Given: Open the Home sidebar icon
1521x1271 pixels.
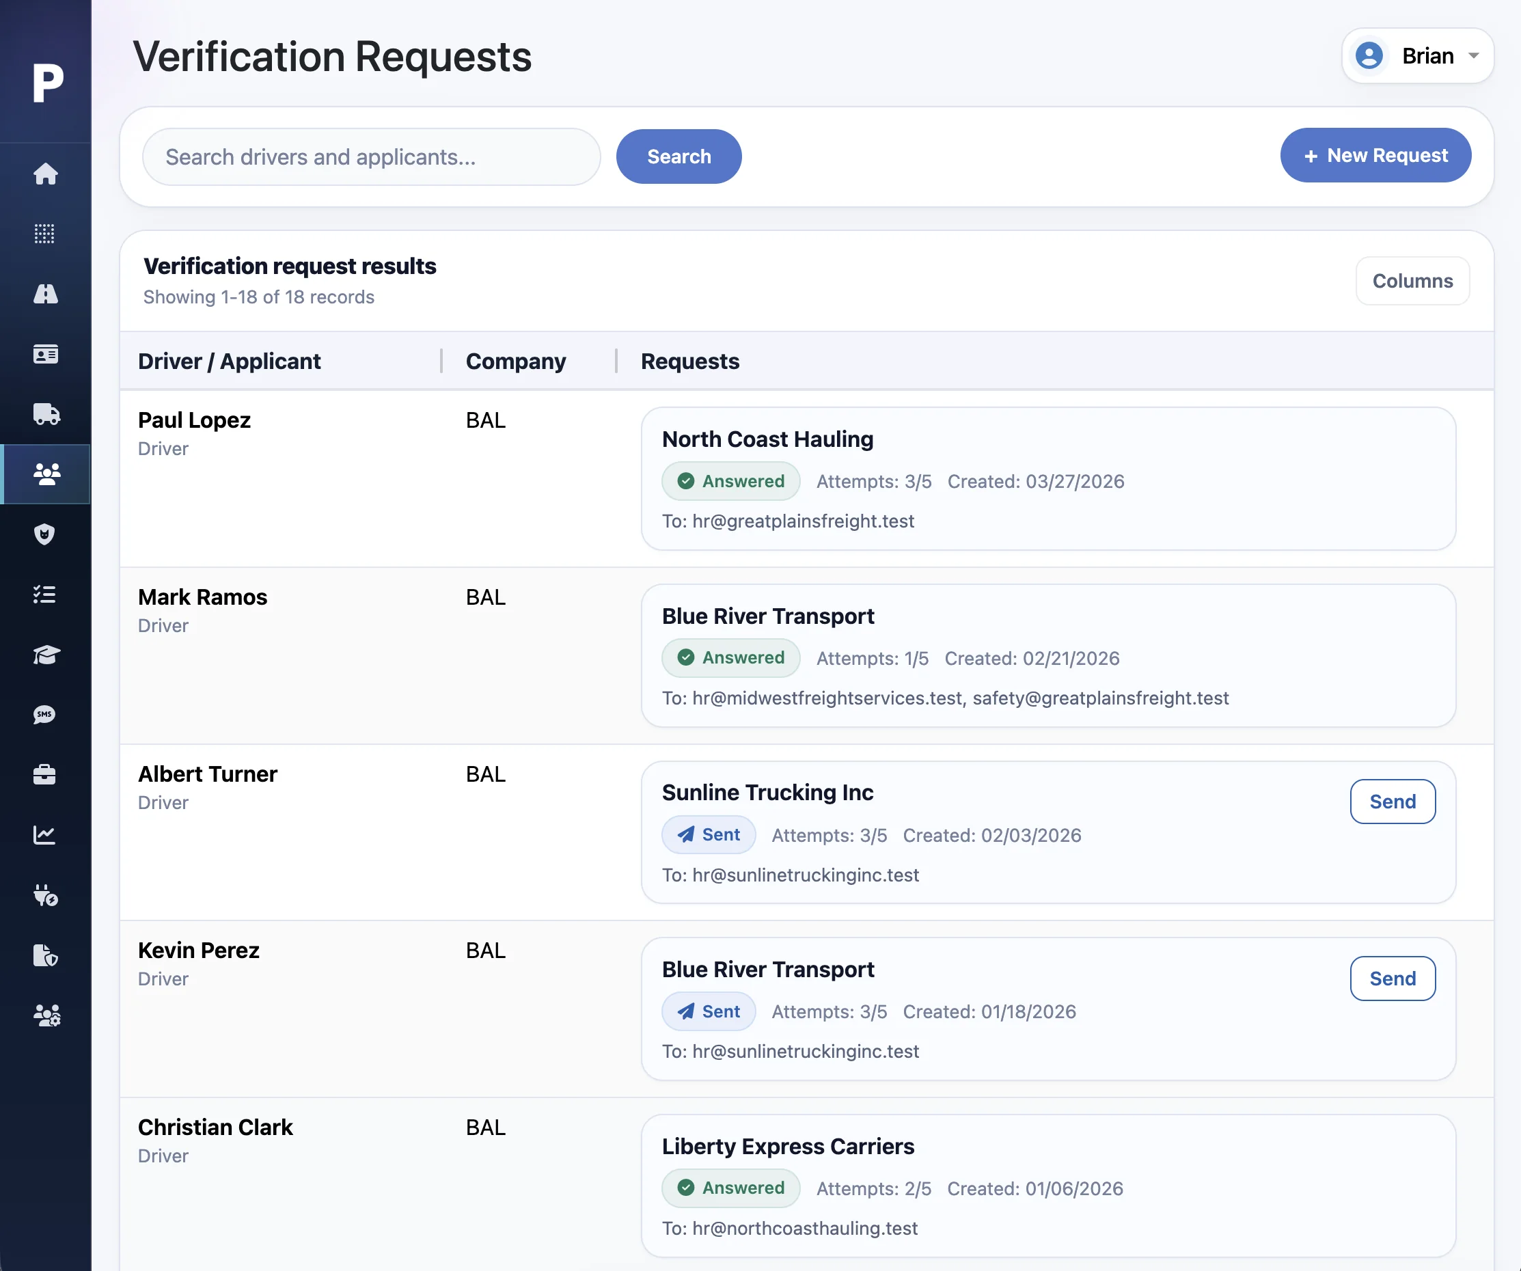Looking at the screenshot, I should tap(46, 174).
